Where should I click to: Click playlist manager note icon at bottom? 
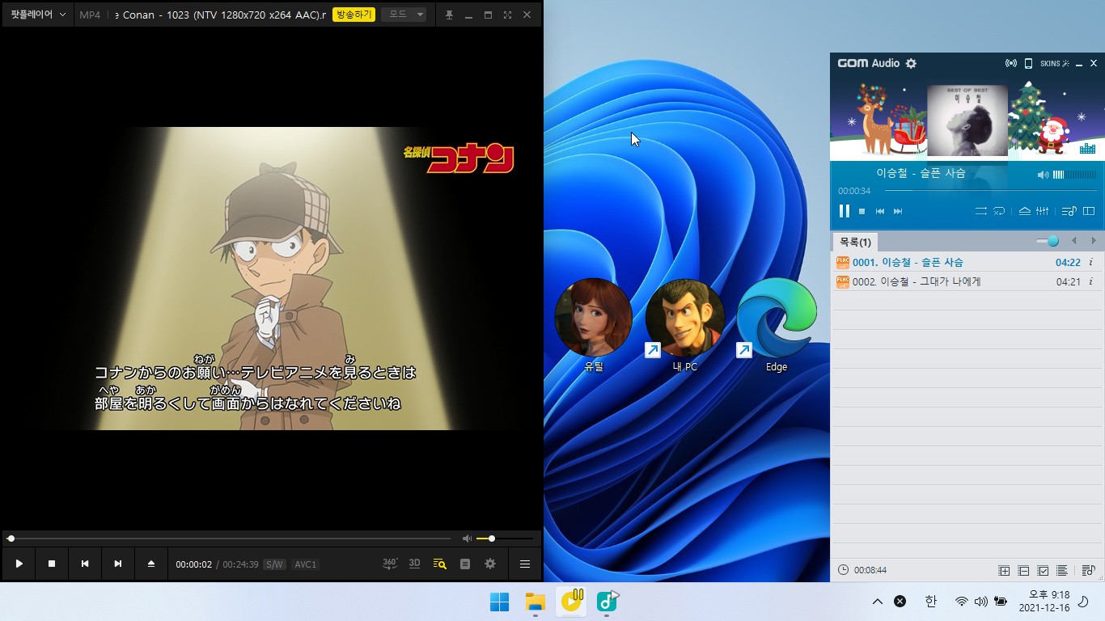pyautogui.click(x=1088, y=570)
